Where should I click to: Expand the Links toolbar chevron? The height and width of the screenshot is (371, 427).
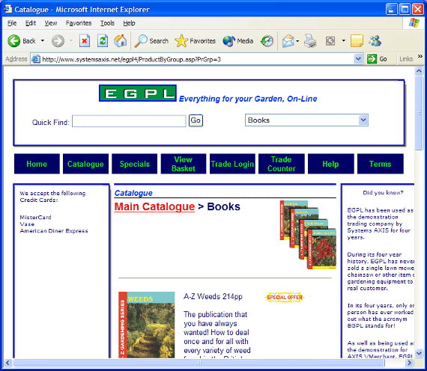point(420,56)
